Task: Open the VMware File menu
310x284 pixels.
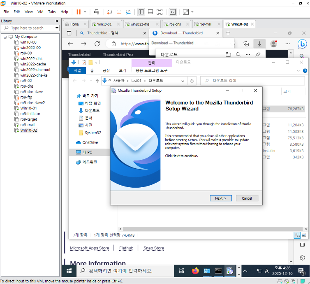Action: pos(6,12)
